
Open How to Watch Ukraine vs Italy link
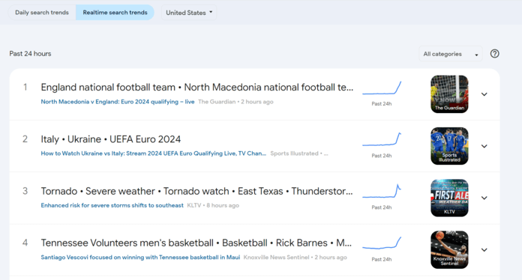pos(154,153)
